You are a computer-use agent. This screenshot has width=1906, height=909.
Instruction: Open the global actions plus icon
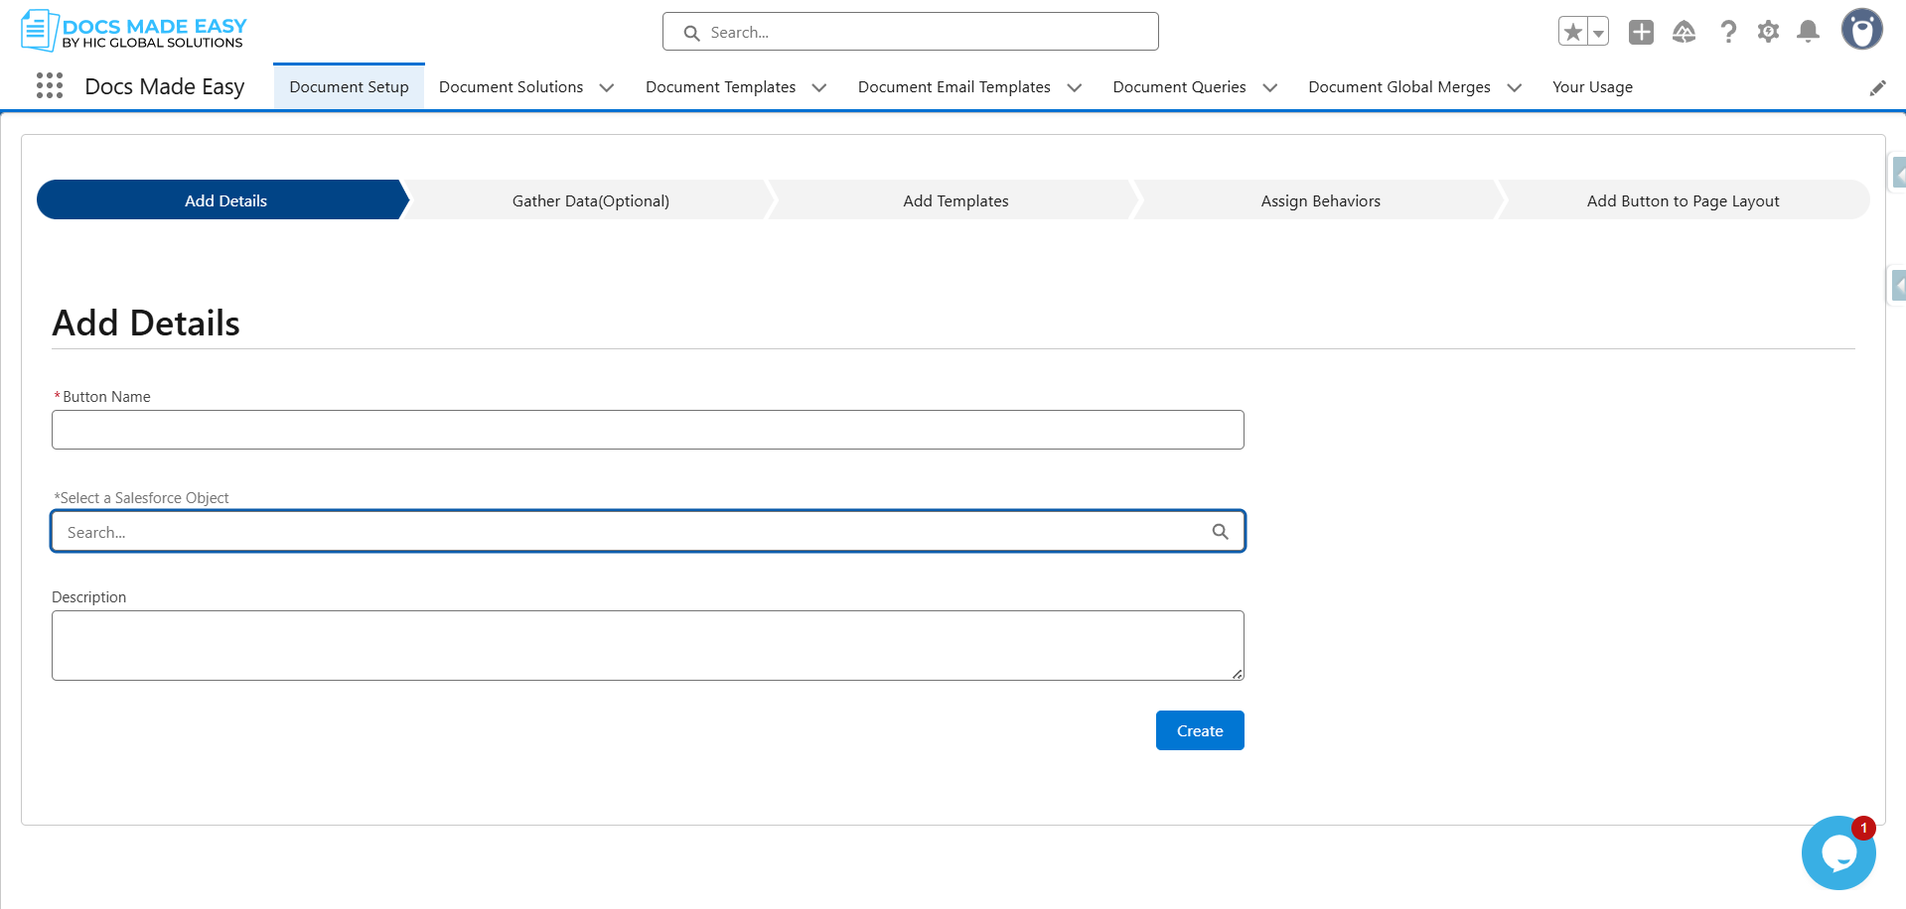pyautogui.click(x=1641, y=33)
